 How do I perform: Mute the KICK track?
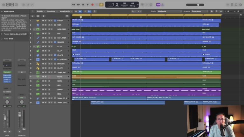[x=43, y=25]
